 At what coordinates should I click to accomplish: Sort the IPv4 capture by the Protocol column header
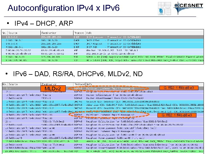(79, 33)
